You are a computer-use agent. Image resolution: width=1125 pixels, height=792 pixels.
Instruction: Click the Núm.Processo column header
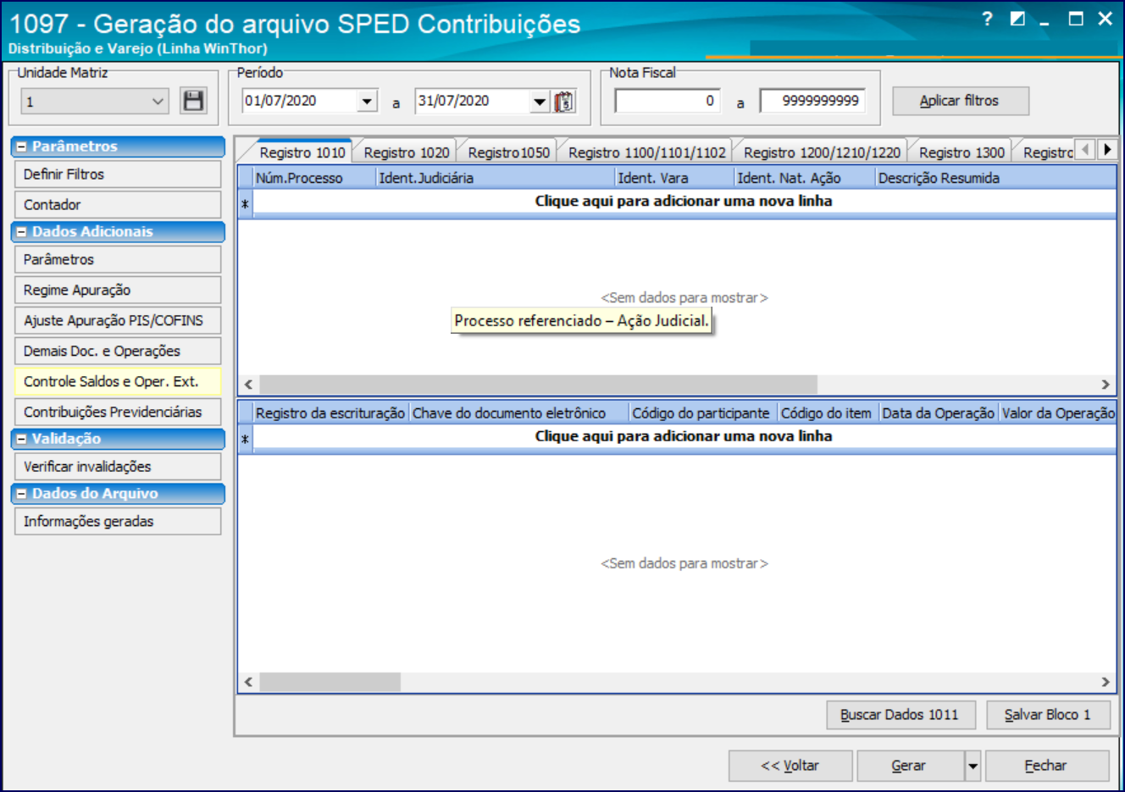(x=314, y=178)
